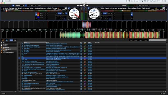
Task: Activate the selected 32-beat auto loop on deck 2
Action: [x=110, y=19]
